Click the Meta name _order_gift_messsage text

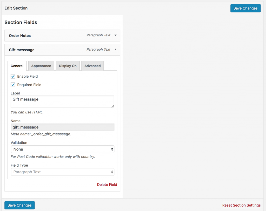click(x=41, y=134)
